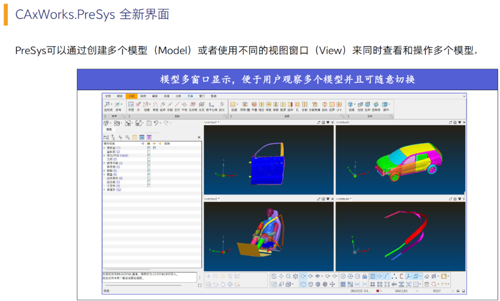The image size is (500, 301).
Task: Open the 窗口 menu
Action: coord(202,96)
